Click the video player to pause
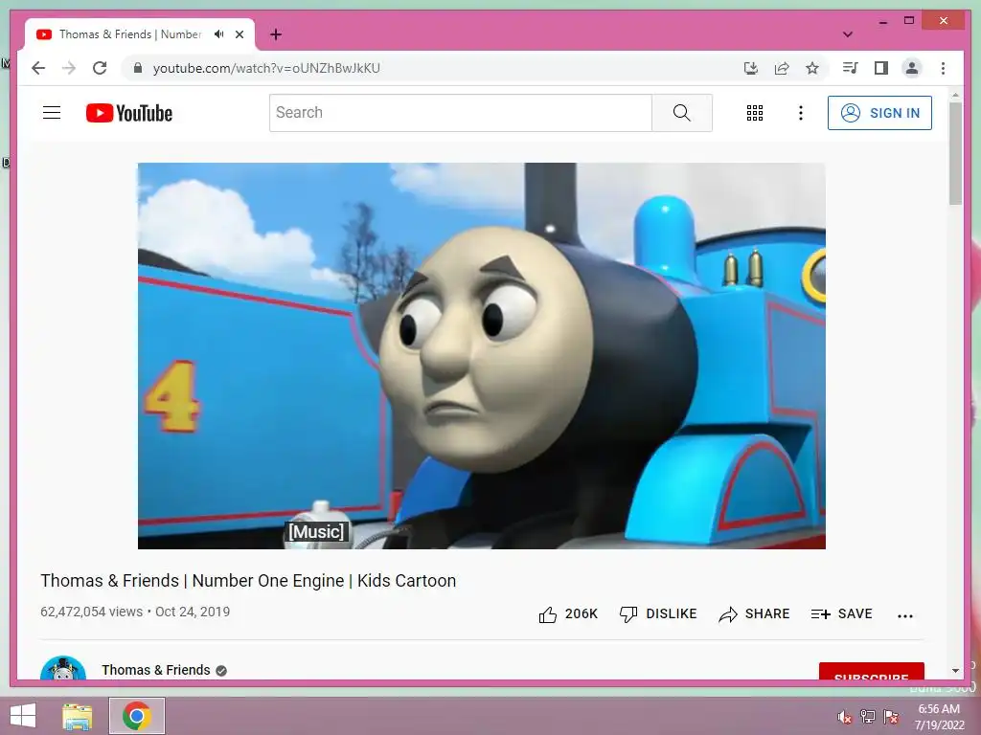This screenshot has width=981, height=735. 482,356
